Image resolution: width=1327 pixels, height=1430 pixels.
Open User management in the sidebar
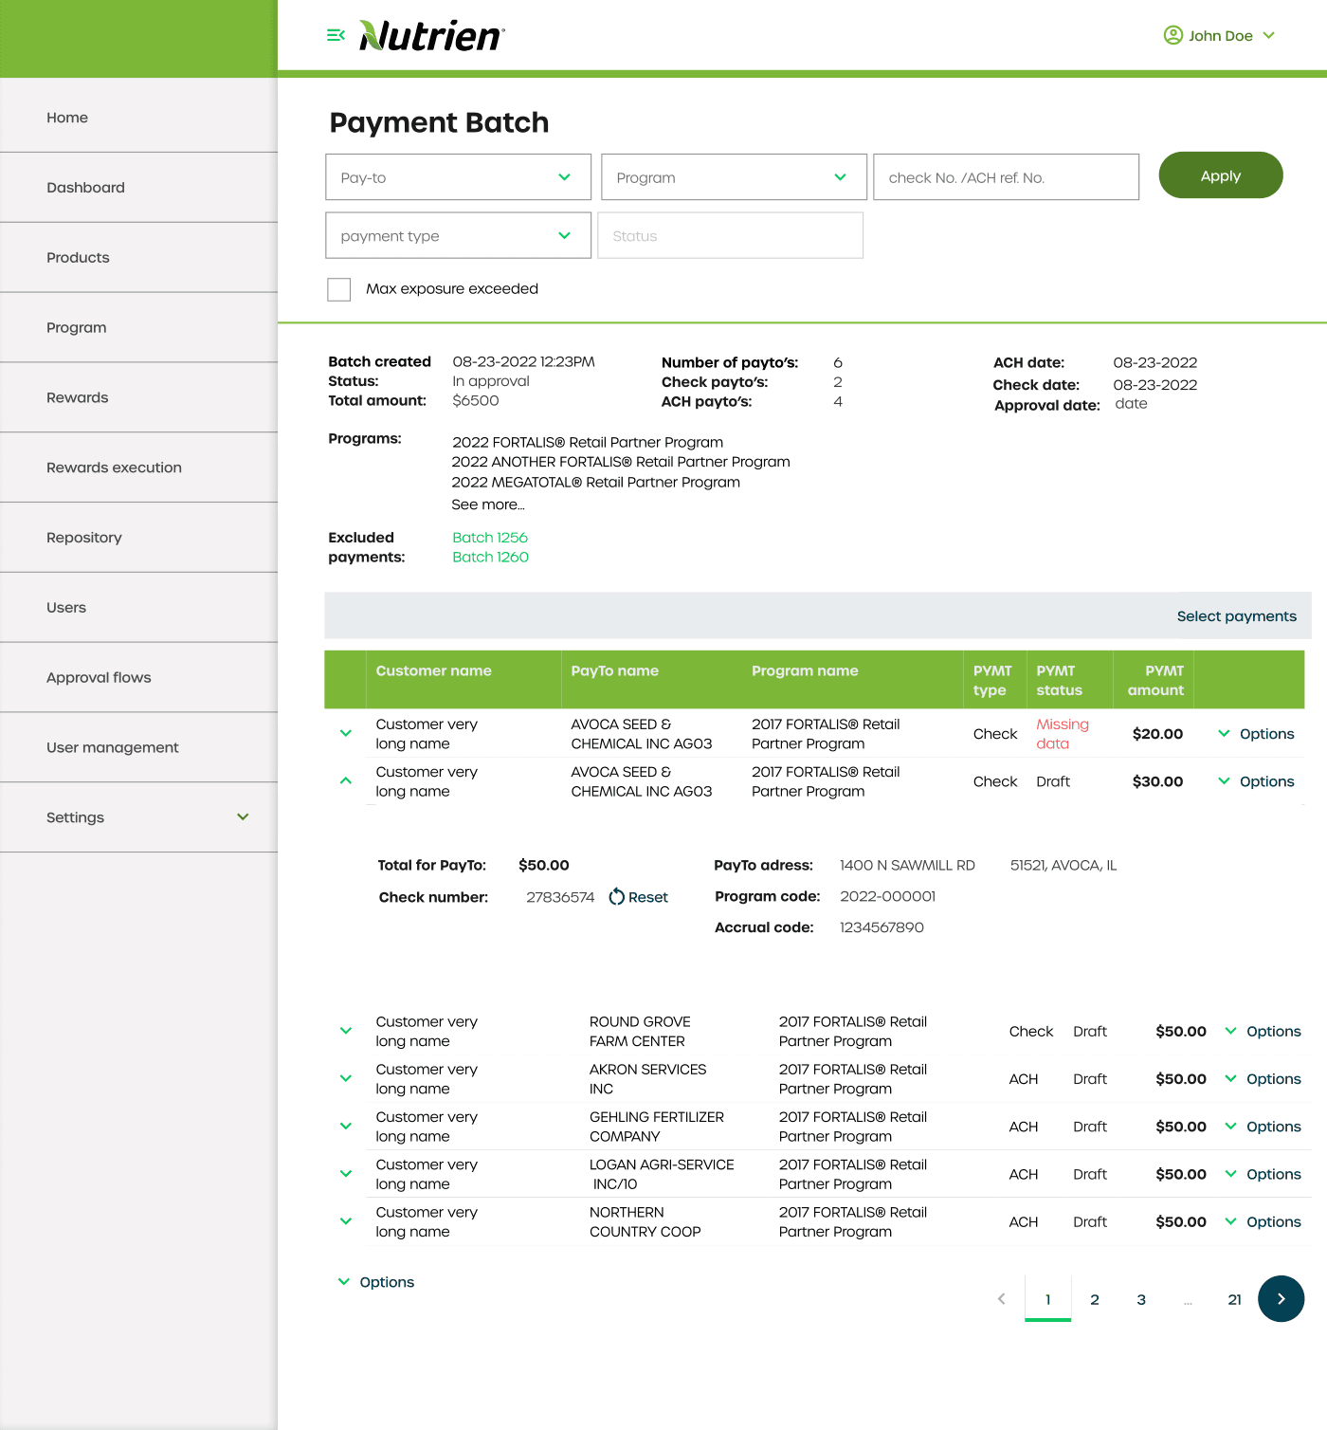(138, 747)
